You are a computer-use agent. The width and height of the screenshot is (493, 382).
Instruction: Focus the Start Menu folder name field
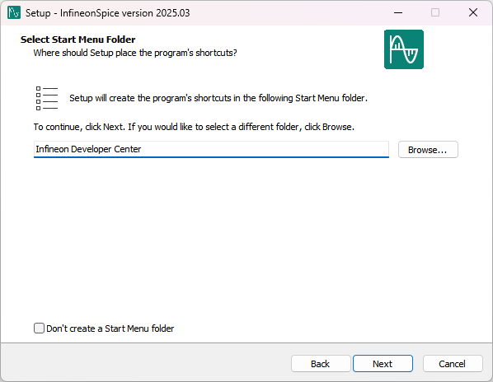click(211, 149)
